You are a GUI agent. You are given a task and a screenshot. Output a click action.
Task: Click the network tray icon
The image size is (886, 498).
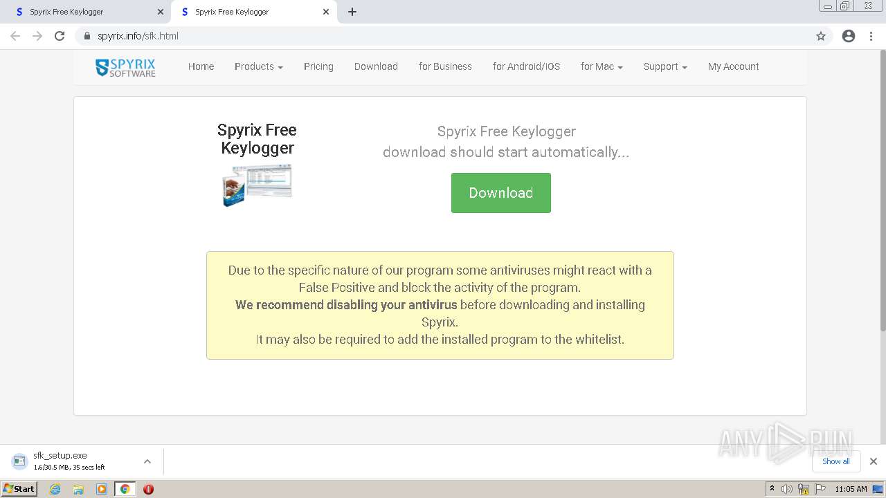click(x=804, y=489)
